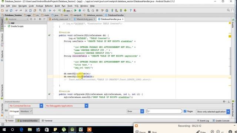This screenshot has width=237, height=133.
Task: Open File Explorer from the taskbar
Action: [x=30, y=130]
